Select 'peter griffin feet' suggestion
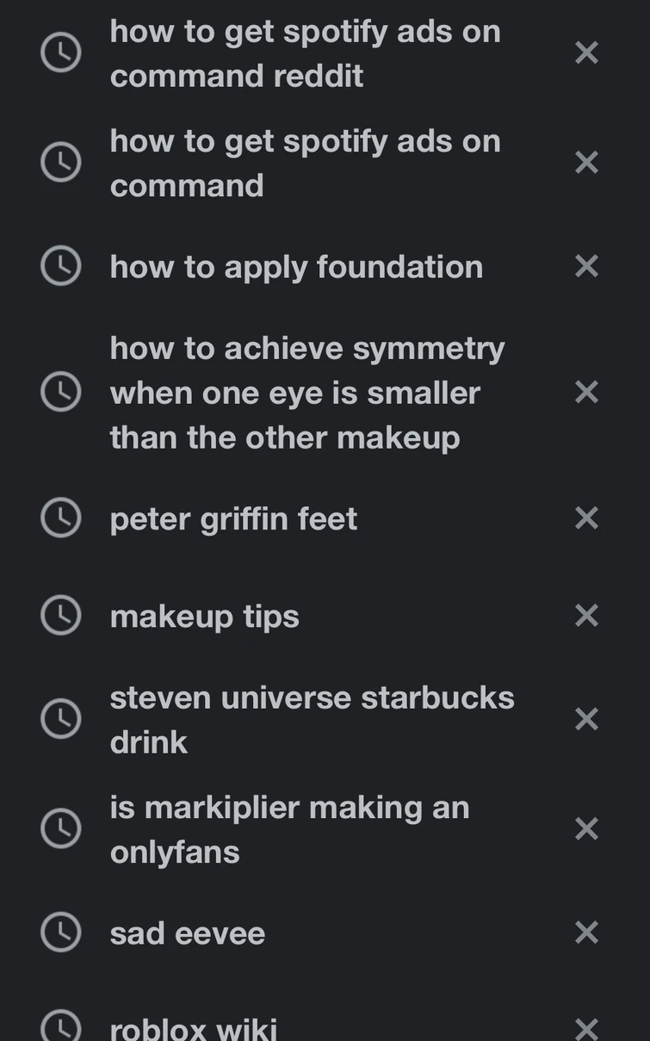This screenshot has width=650, height=1041. pyautogui.click(x=233, y=519)
